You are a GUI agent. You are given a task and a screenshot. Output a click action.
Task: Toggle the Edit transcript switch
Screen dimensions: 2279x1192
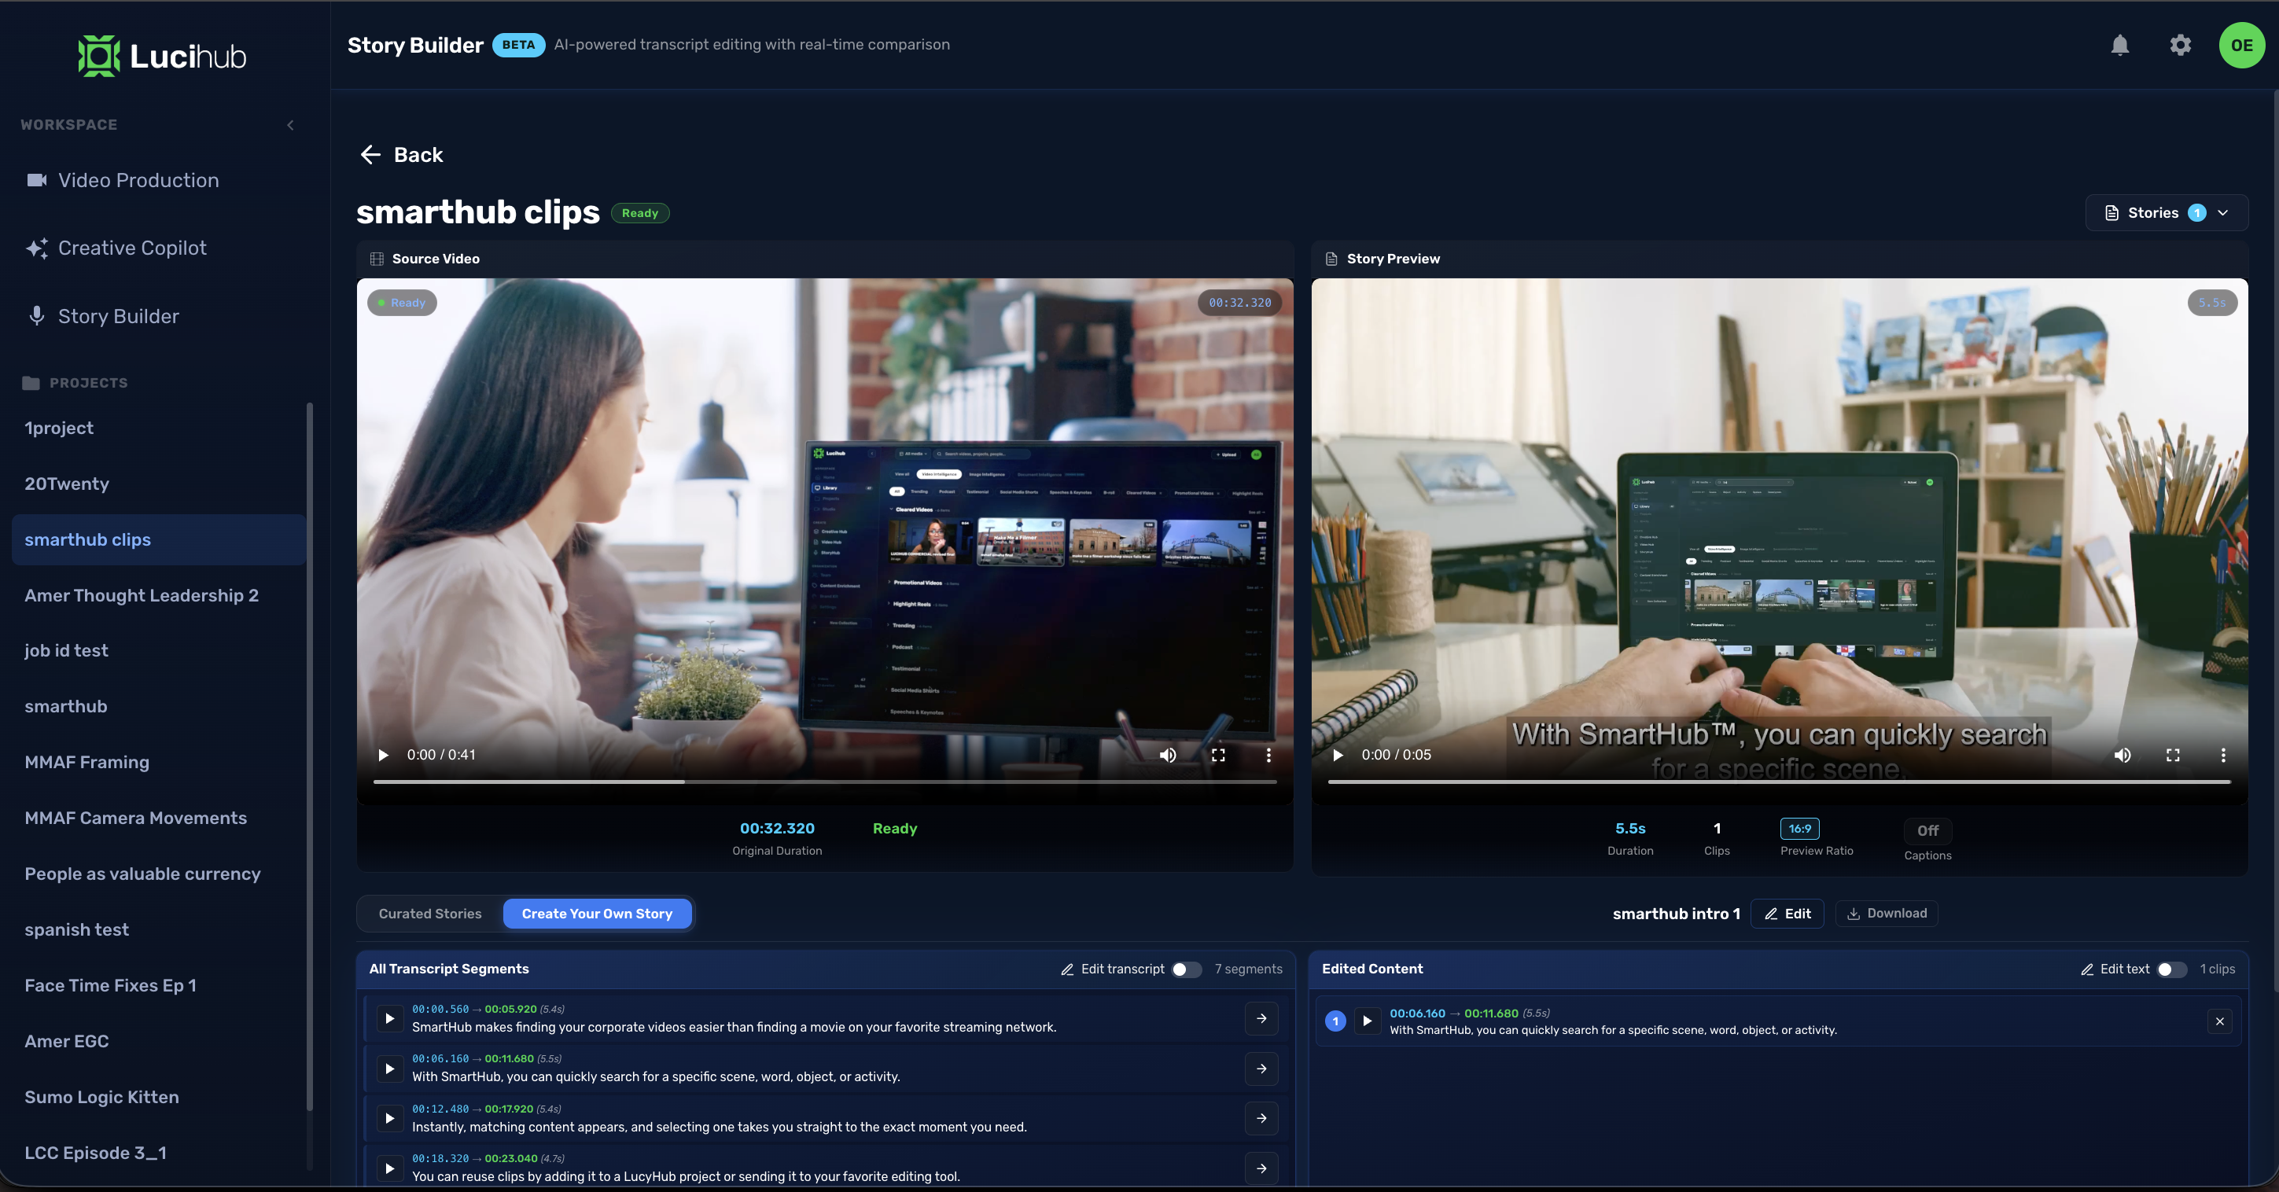pos(1187,969)
